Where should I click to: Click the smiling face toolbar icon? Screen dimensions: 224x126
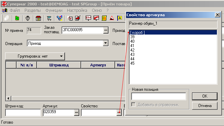click(28, 18)
